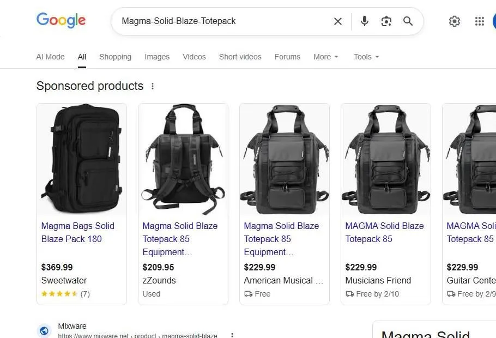
Task: Switch to the Images tab
Action: click(x=157, y=57)
